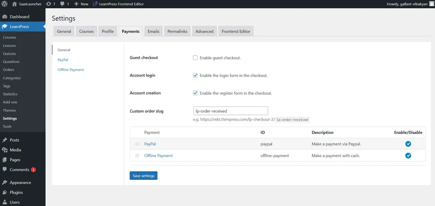Click the Users person icon
This screenshot has width=435, height=206.
5,203
